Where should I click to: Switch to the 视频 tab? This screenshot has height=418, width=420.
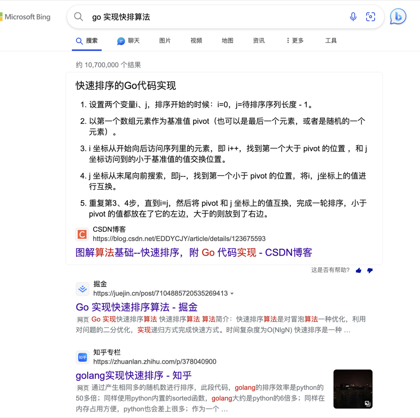coord(196,41)
